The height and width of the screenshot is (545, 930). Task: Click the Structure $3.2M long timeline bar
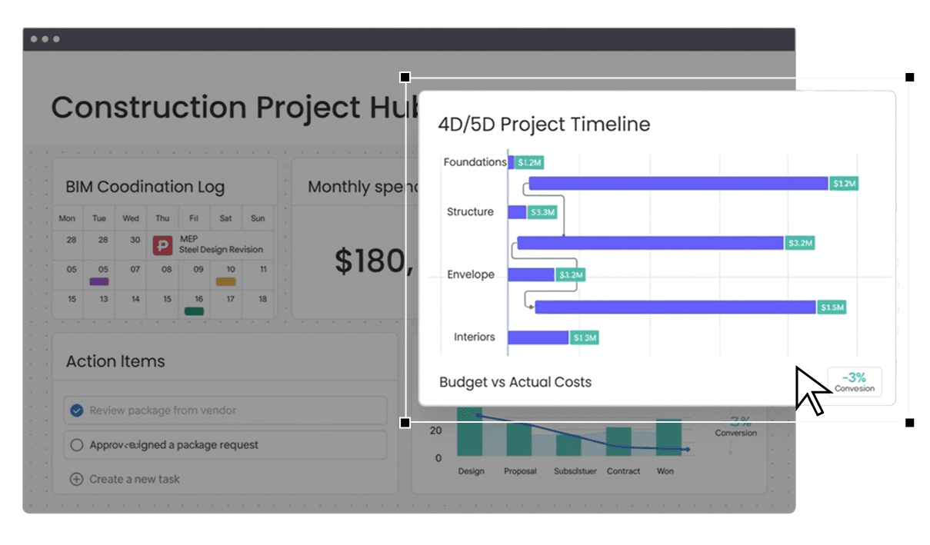(650, 243)
